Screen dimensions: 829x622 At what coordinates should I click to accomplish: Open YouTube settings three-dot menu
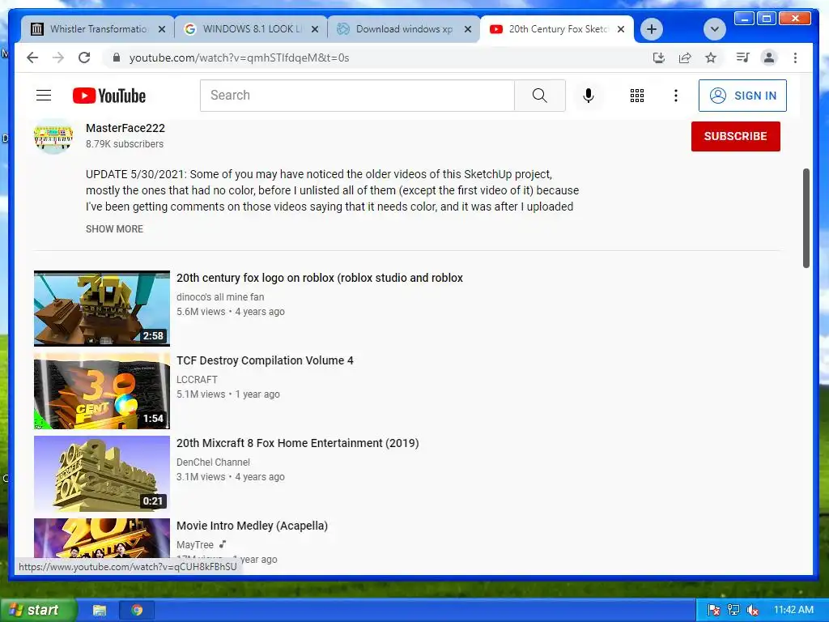point(676,96)
